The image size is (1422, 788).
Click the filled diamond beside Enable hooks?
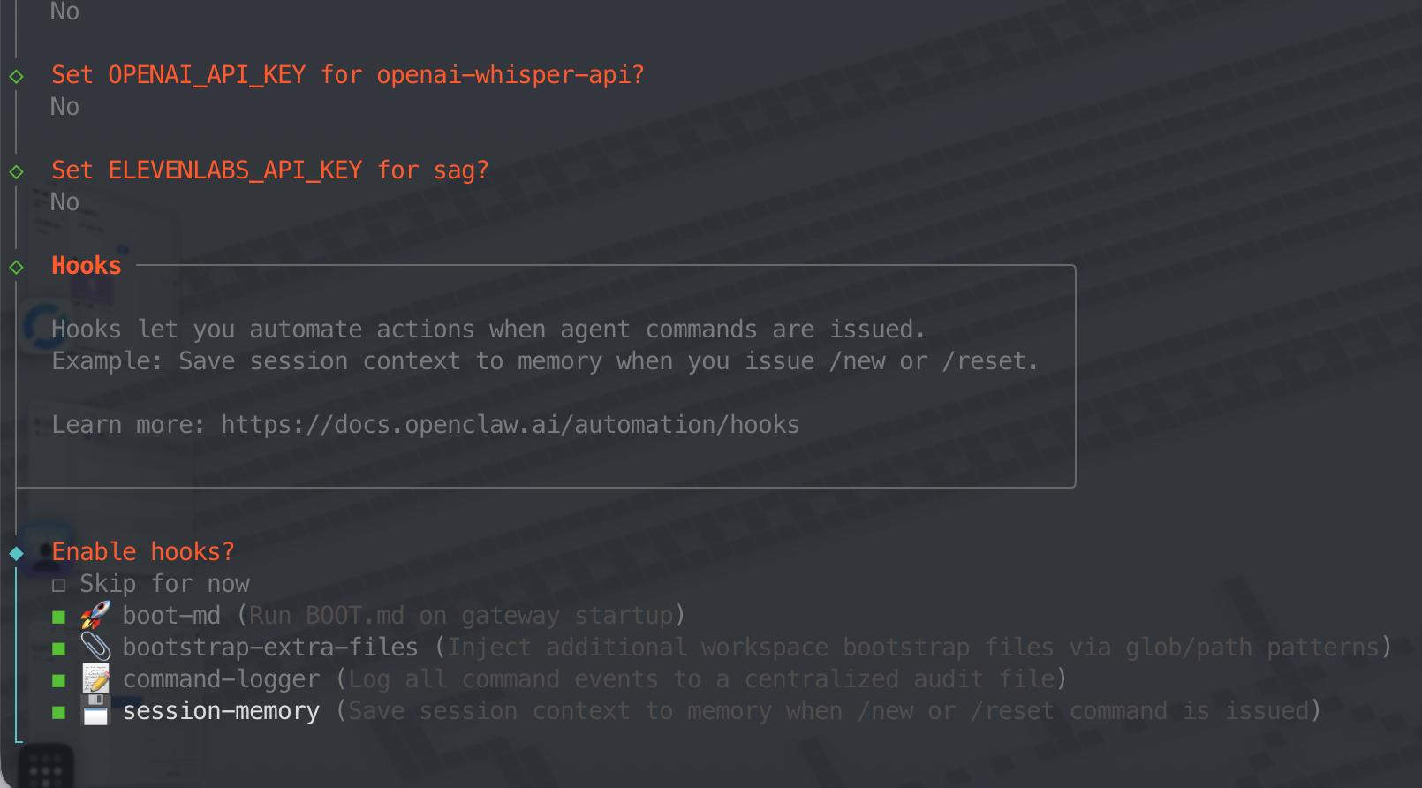(x=17, y=553)
